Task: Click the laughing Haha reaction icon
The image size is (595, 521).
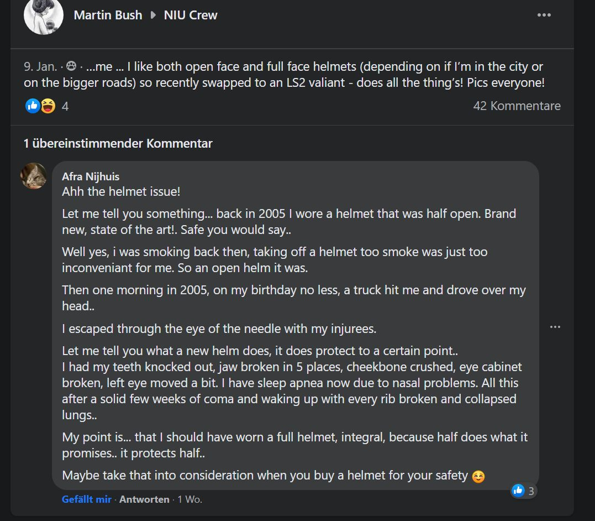Action: pos(48,106)
